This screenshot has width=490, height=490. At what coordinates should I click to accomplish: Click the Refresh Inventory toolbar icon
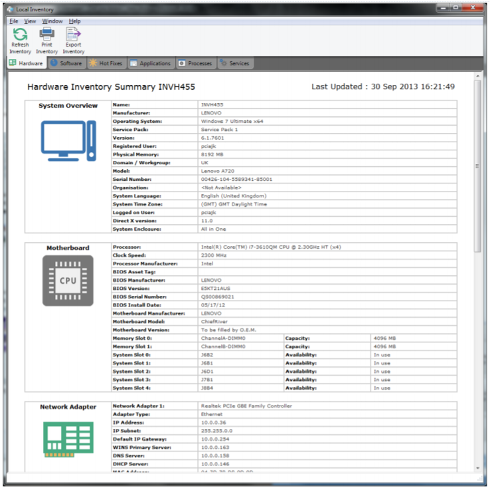[x=20, y=35]
